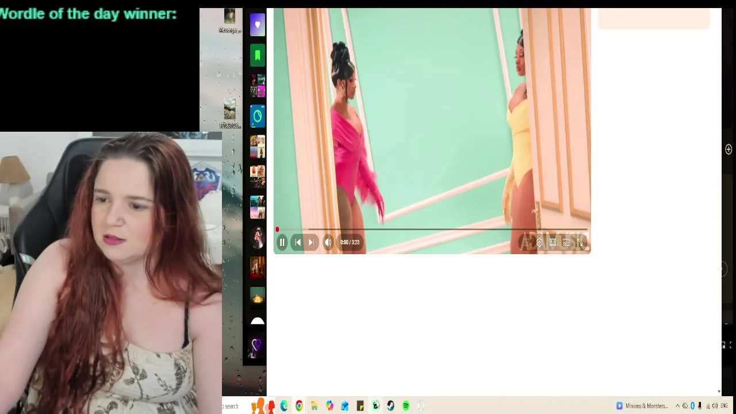Seek along the video progress bar
The height and width of the screenshot is (414, 736).
432,229
